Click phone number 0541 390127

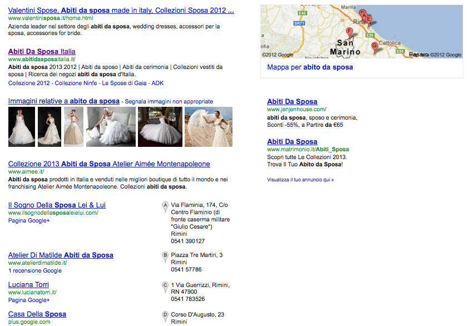[188, 241]
